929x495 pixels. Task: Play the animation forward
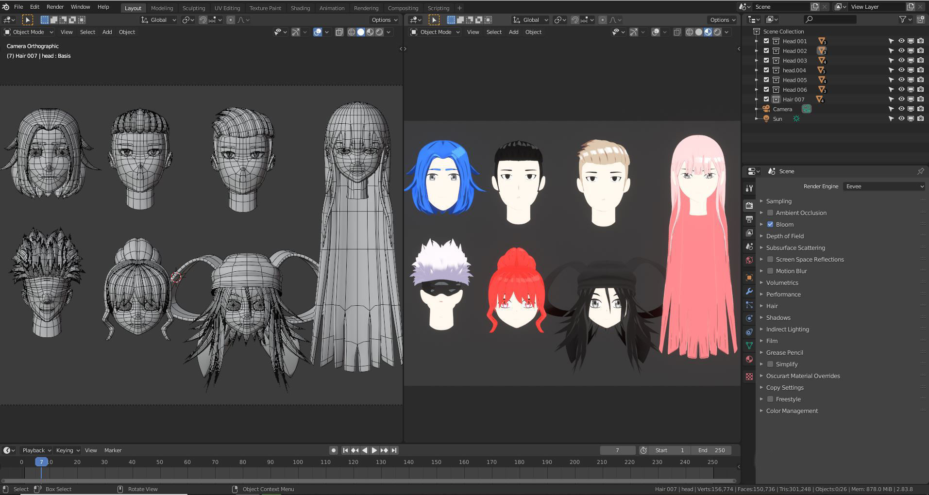coord(374,450)
